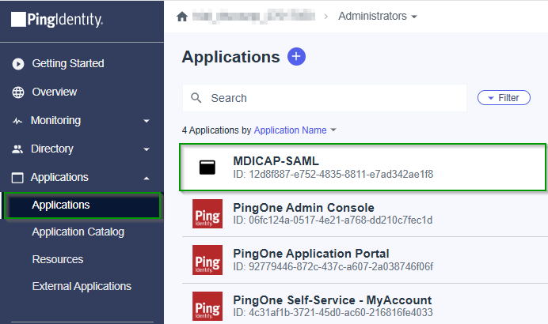548x324 pixels.
Task: Click the blurred environment name breadcrumb
Action: click(x=253, y=17)
